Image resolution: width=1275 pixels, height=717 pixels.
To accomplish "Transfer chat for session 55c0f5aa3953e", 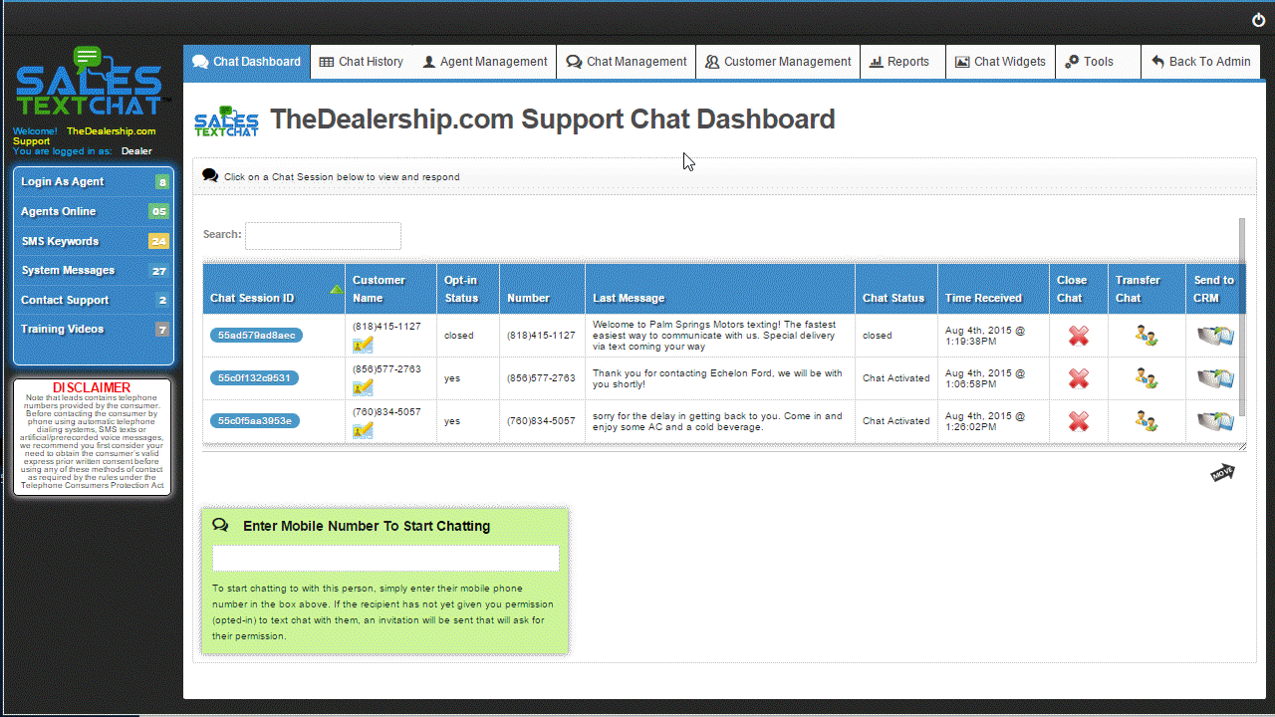I will tap(1146, 421).
